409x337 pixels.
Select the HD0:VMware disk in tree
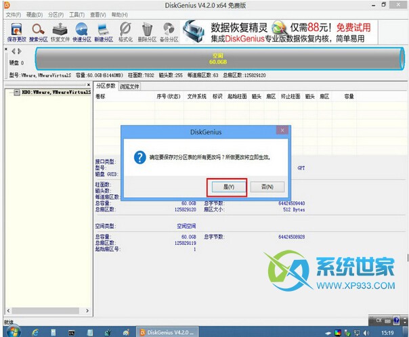[x=56, y=92]
